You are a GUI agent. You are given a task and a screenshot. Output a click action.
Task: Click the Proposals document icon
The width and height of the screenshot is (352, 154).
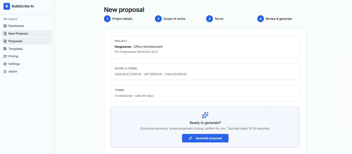click(5, 41)
